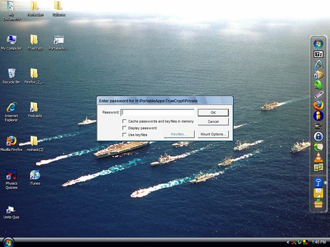Launch VLC cone icon in the dock
The width and height of the screenshot is (330, 247).
[x=318, y=157]
